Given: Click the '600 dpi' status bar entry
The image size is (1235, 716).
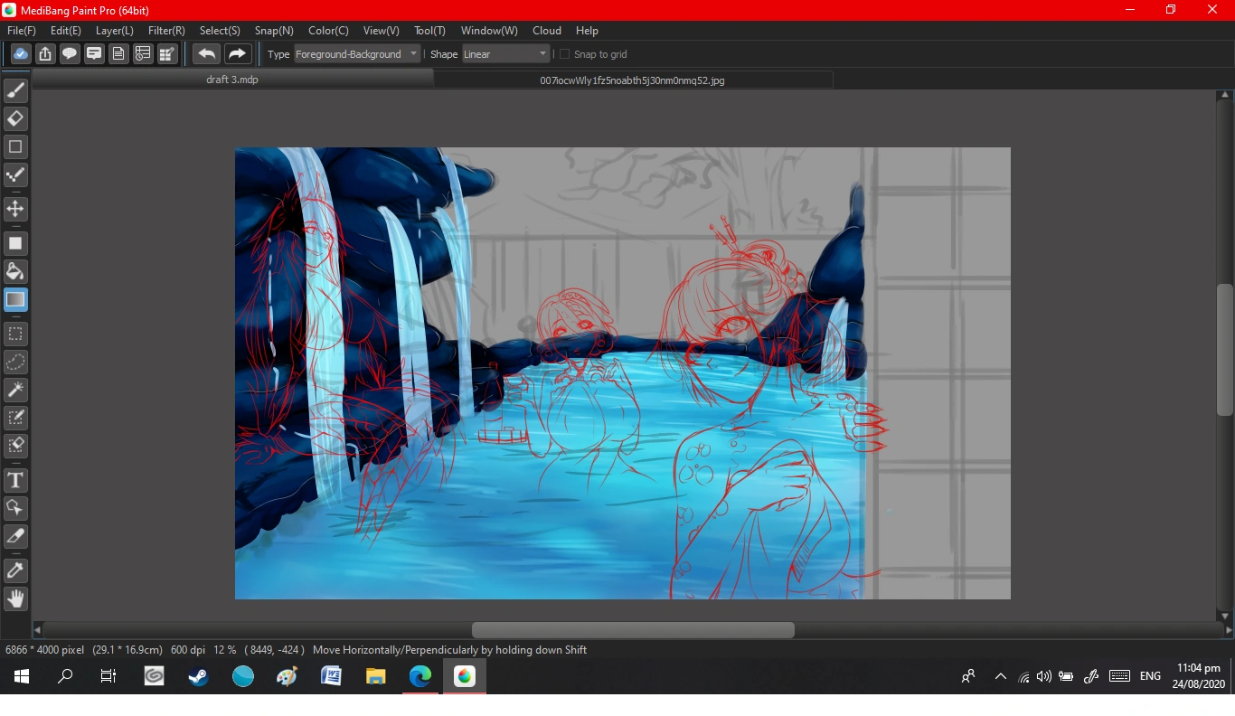Looking at the screenshot, I should pyautogui.click(x=188, y=650).
